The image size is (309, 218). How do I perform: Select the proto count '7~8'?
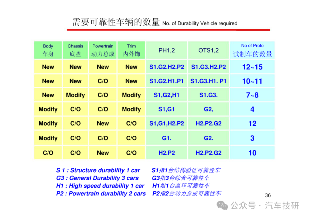point(252,95)
